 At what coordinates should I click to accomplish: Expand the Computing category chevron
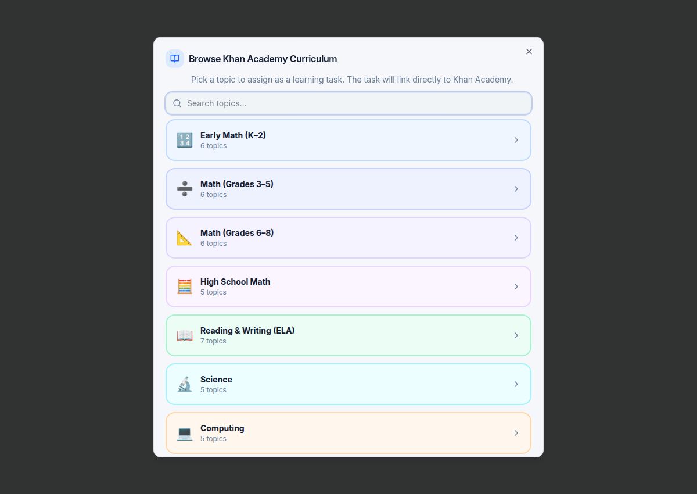click(516, 433)
